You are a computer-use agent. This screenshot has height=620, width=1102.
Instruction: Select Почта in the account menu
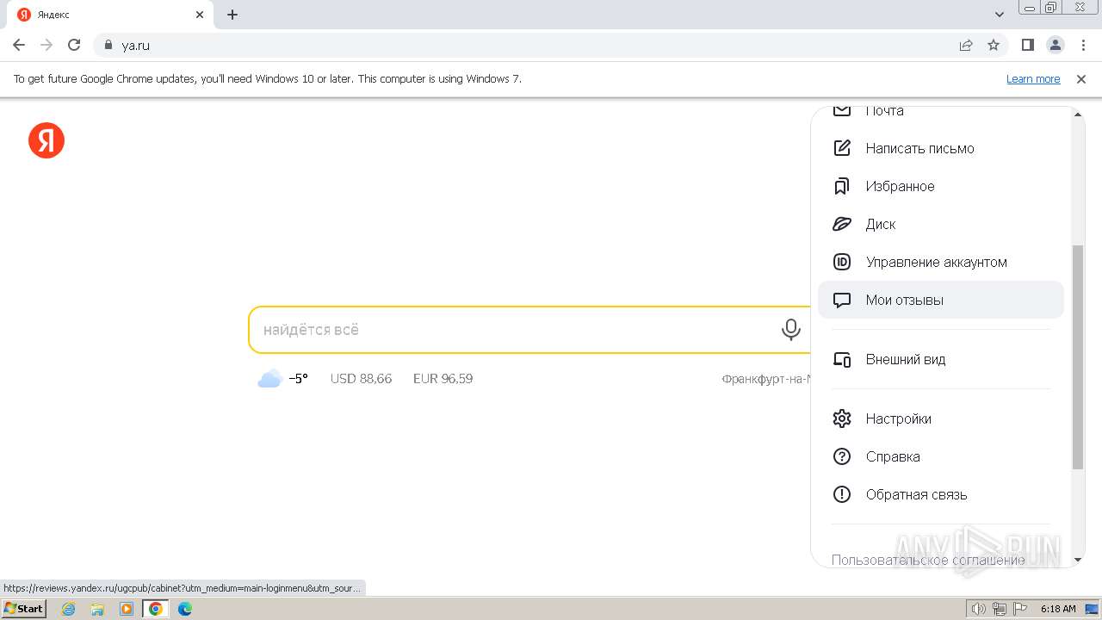941,113
